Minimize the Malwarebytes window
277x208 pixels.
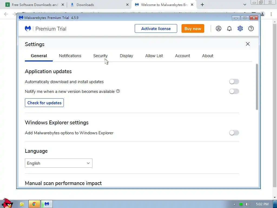[236, 18]
